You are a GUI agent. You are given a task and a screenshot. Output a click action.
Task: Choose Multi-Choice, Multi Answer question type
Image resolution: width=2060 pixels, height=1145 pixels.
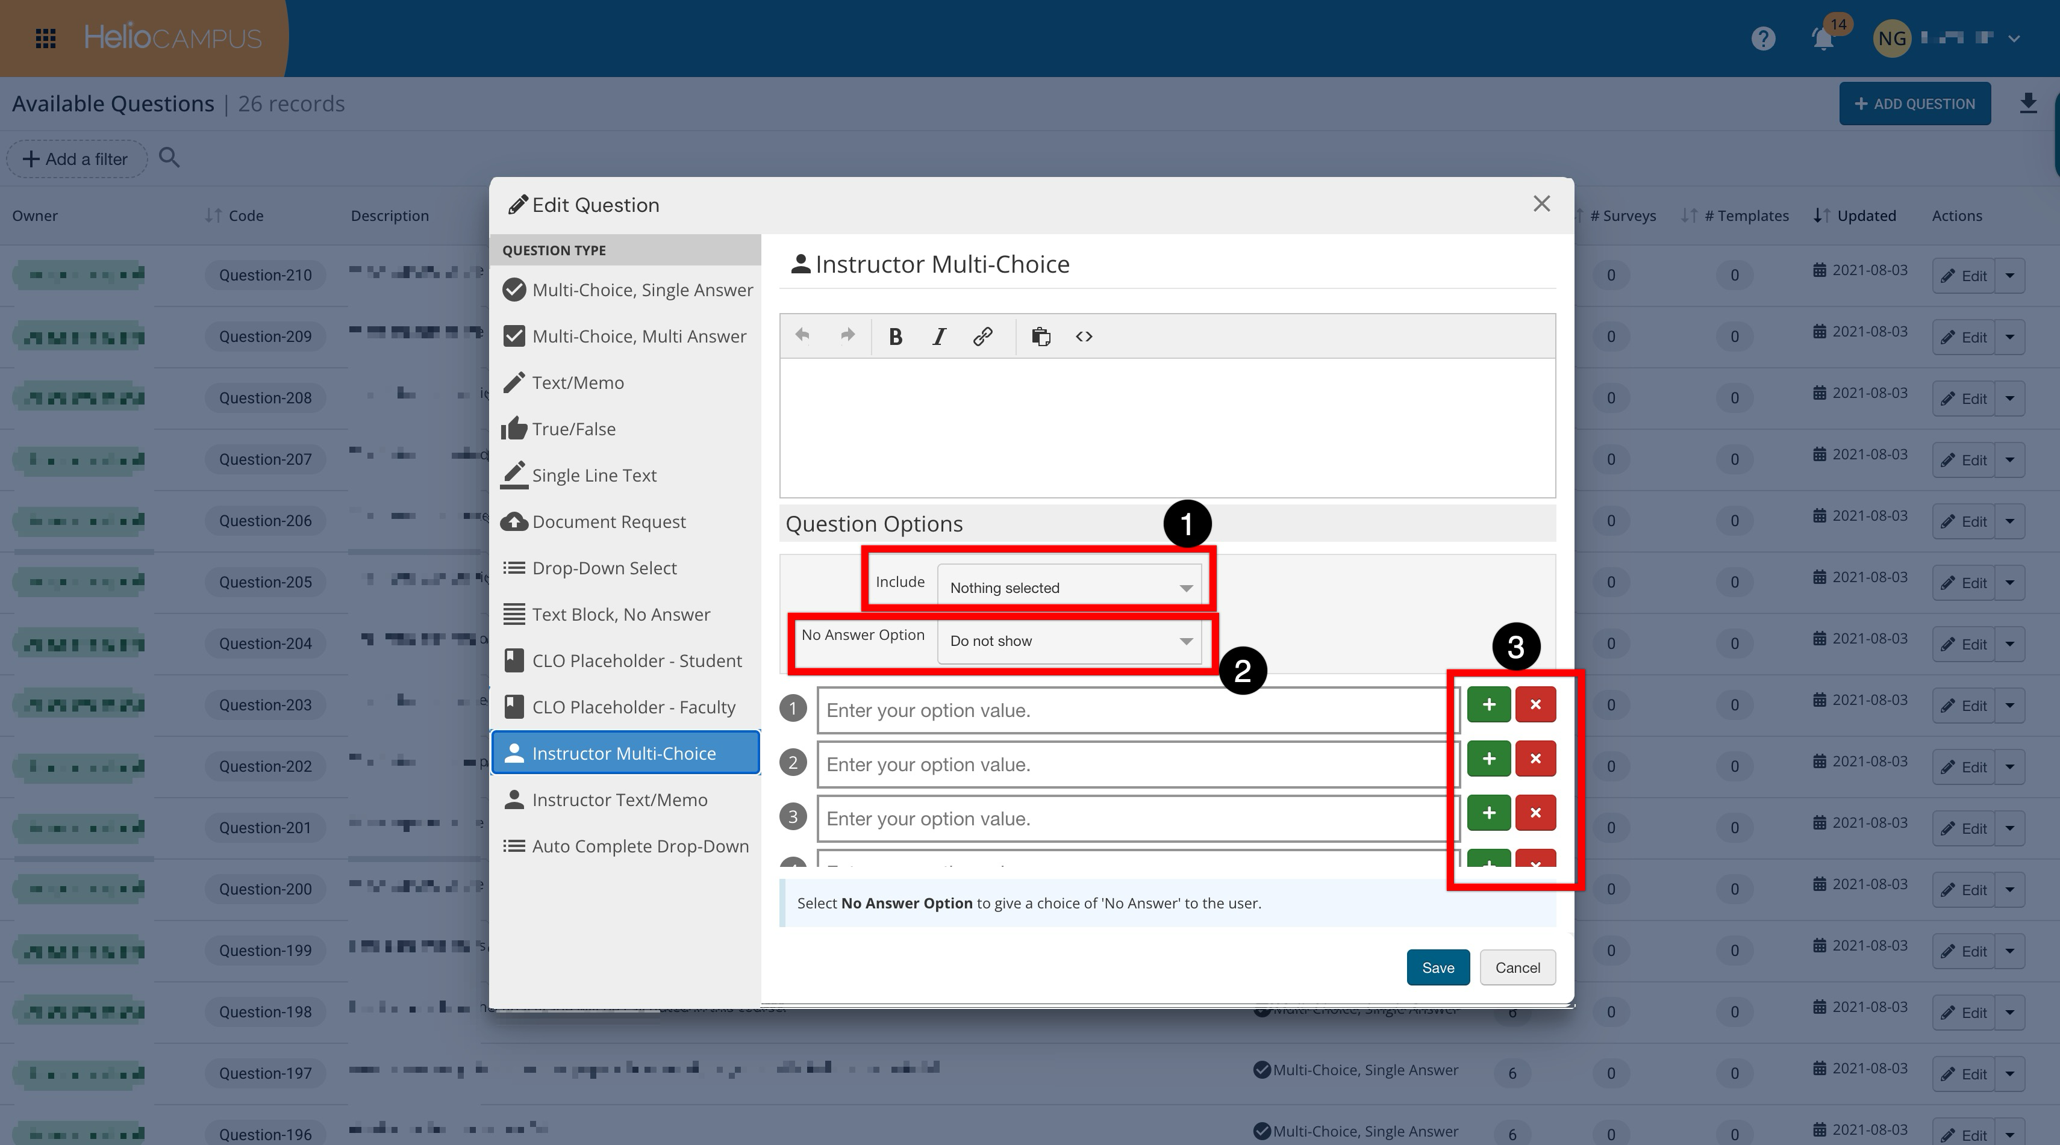(638, 337)
